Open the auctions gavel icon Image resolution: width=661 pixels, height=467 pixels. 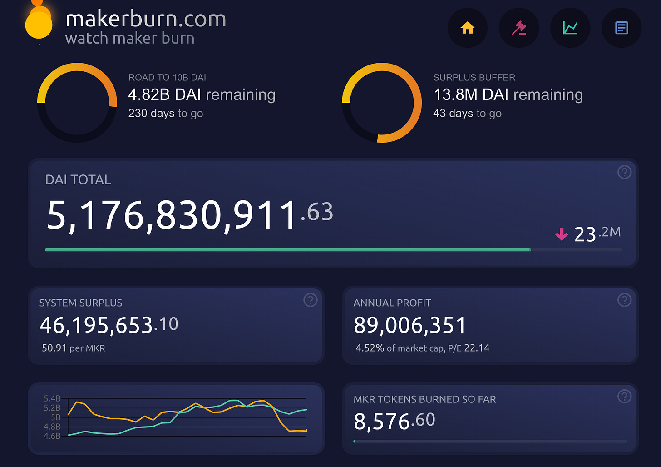[519, 28]
